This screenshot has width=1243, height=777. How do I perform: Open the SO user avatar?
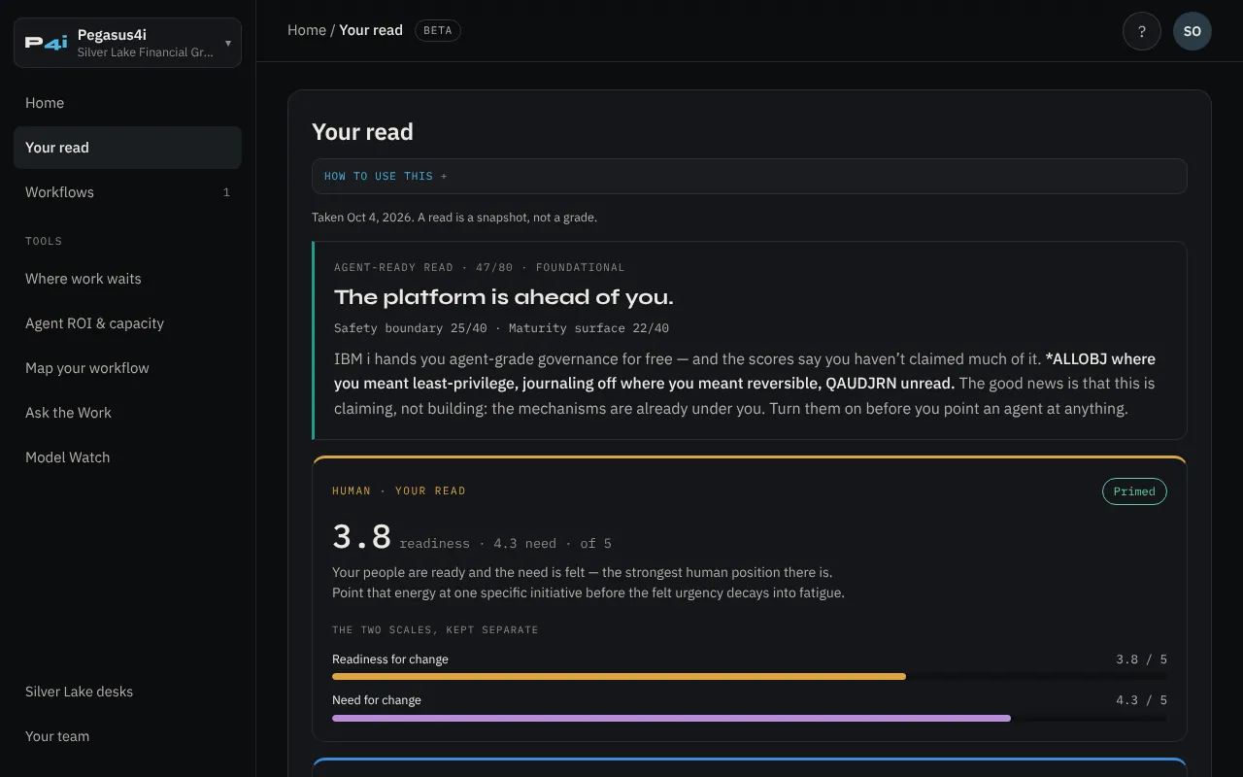click(1193, 31)
